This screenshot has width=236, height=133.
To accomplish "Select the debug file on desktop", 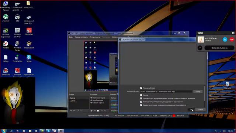I will coord(6,58).
